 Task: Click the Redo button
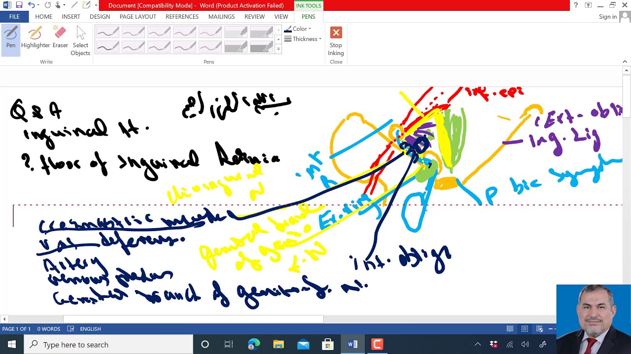click(x=48, y=5)
